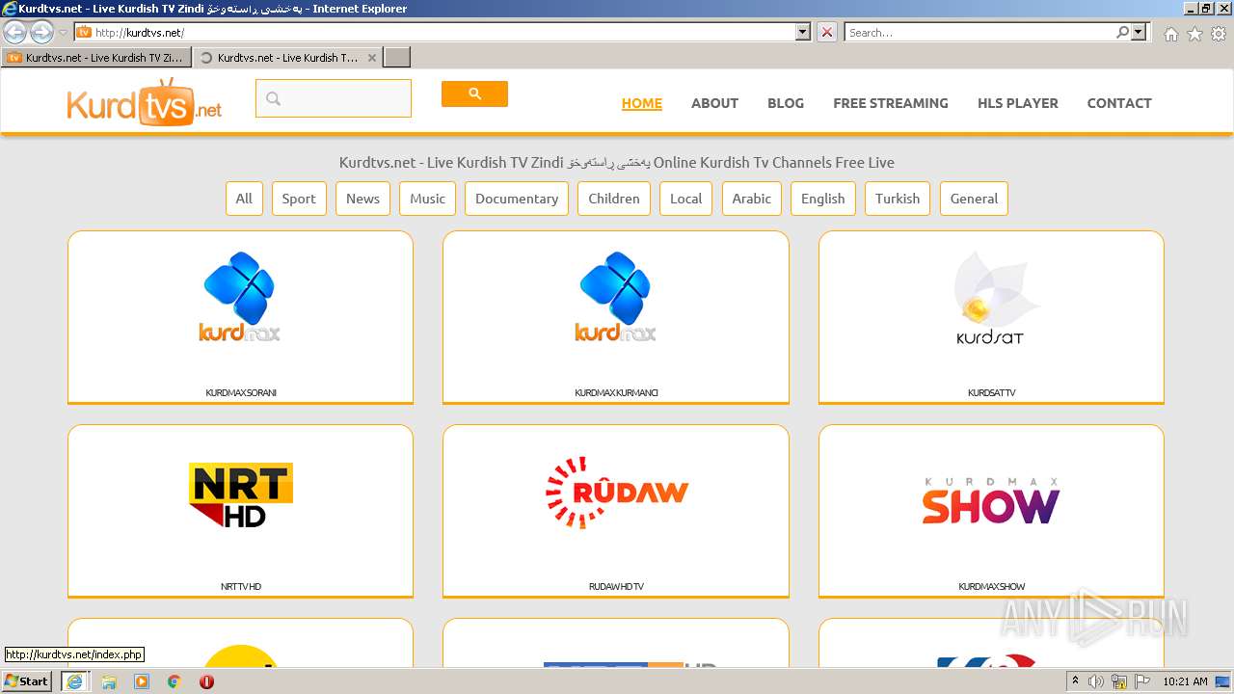The width and height of the screenshot is (1234, 694).
Task: Click KURDMAXKURMANCI caption text
Action: click(x=616, y=393)
